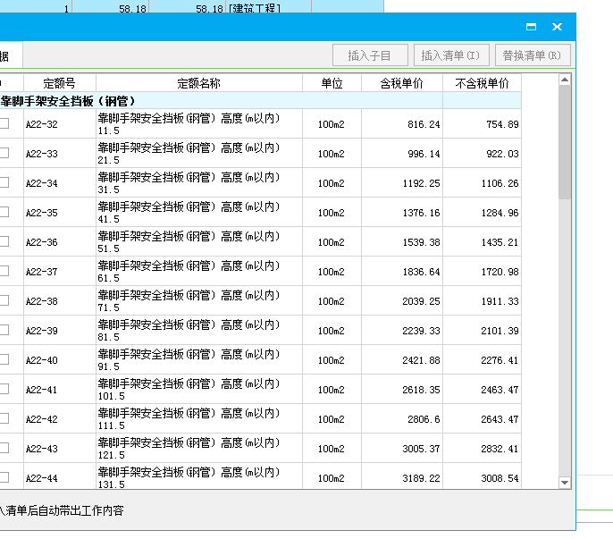613x539 pixels.
Task: Click the tax-inclusive price 1539.38
Action: tap(422, 242)
